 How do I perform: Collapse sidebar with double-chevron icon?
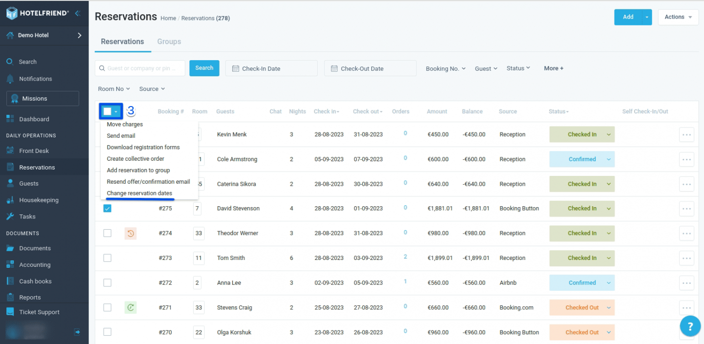77,13
